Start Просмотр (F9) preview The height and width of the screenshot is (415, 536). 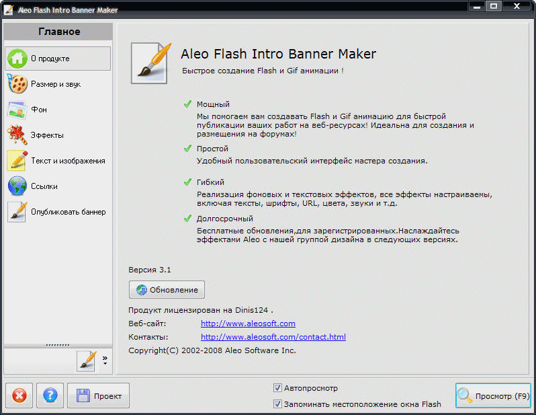coord(493,395)
